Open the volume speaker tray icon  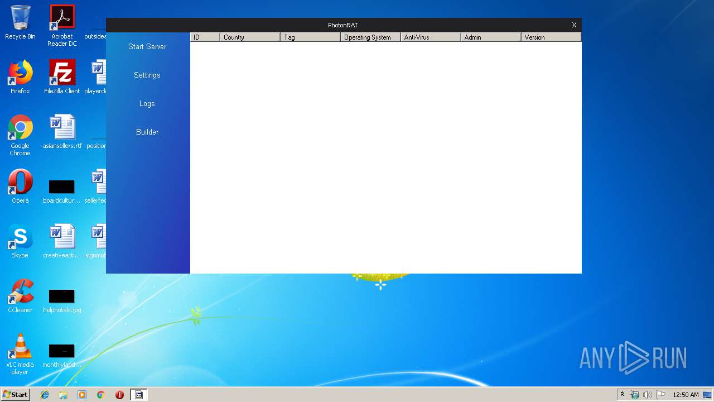647,395
